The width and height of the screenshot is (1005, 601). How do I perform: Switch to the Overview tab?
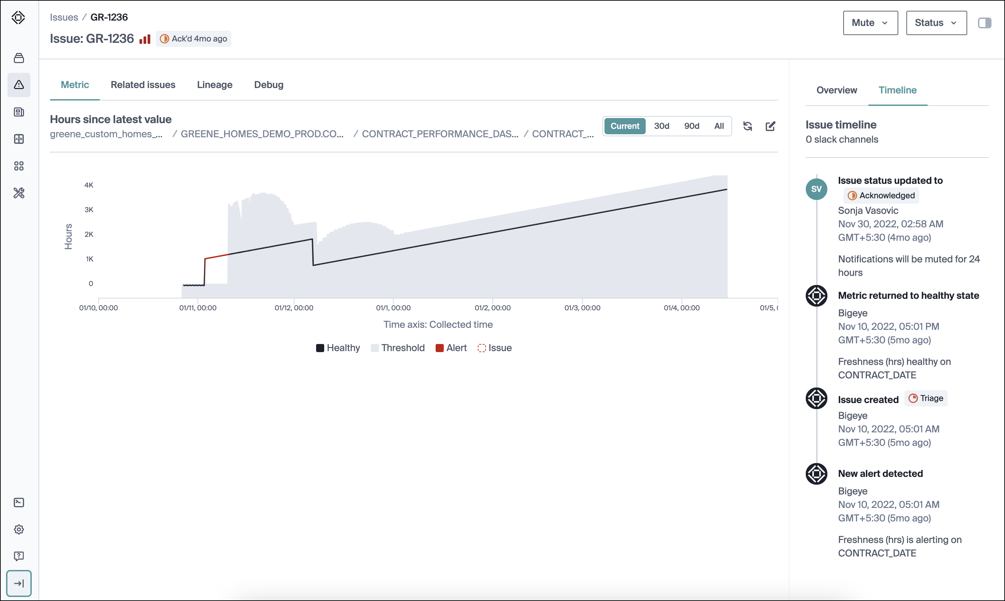tap(836, 90)
